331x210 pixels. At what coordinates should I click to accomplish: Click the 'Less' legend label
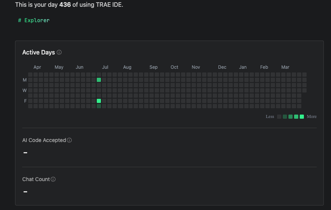[270, 117]
